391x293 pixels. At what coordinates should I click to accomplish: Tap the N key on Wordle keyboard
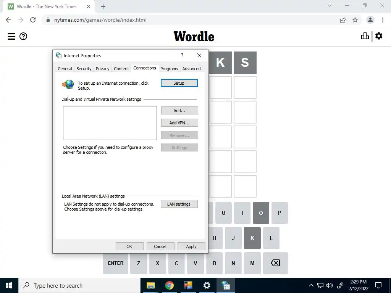coord(233,263)
